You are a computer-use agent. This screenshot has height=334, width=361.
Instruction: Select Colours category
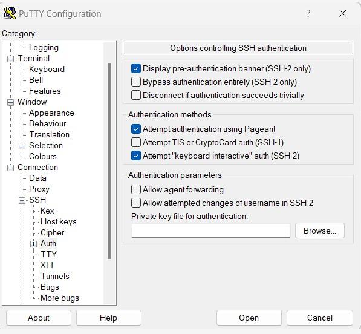click(43, 157)
